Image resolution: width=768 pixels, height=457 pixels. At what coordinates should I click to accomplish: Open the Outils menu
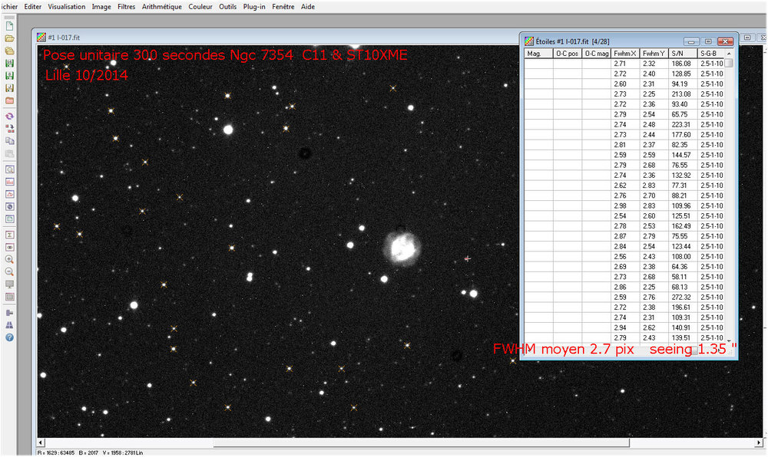coord(228,7)
